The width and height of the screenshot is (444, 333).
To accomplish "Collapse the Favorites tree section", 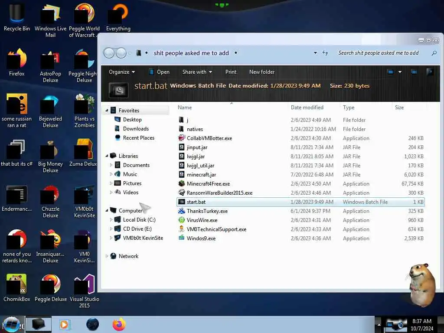I will [x=107, y=111].
